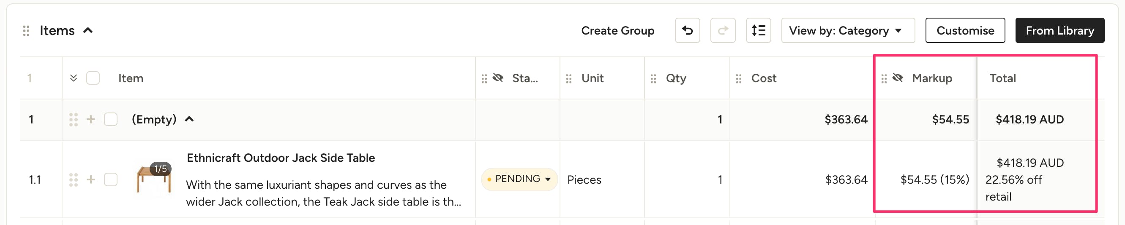Collapse the (Empty) group chevron
The height and width of the screenshot is (225, 1125).
tap(189, 119)
